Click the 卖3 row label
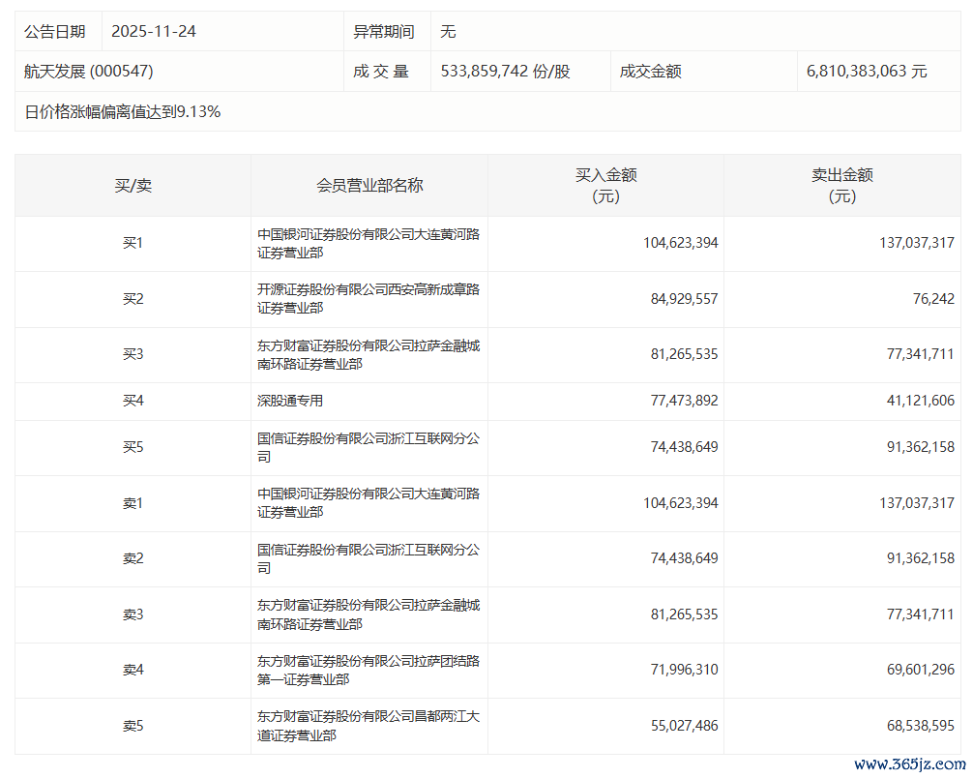Screen dimensions: 973x779 [x=133, y=614]
